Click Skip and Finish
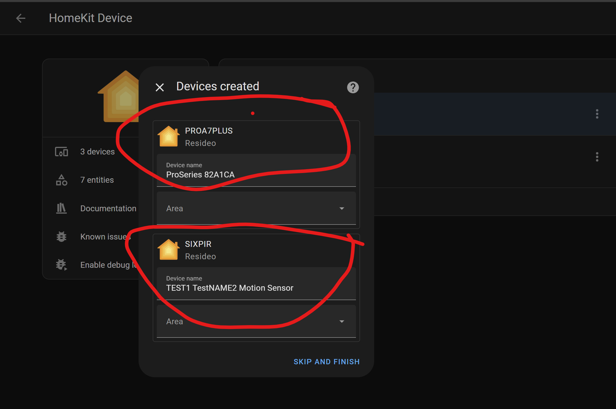The image size is (616, 409). point(327,362)
